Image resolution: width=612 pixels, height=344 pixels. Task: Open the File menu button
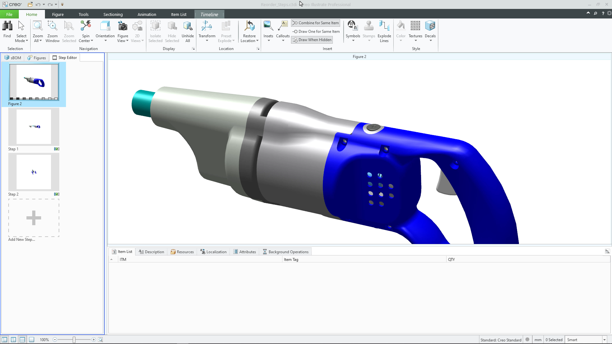[x=9, y=14]
